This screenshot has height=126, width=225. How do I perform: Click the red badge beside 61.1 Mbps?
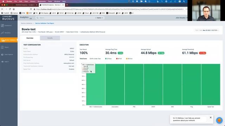coord(202,53)
